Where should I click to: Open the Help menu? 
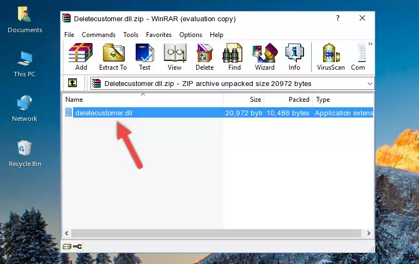216,35
